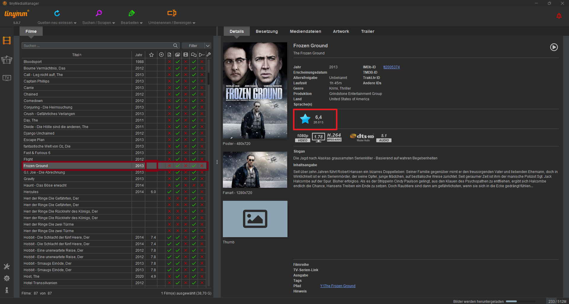Select Captain Phillips row
Image resolution: width=569 pixels, height=304 pixels.
click(x=114, y=81)
